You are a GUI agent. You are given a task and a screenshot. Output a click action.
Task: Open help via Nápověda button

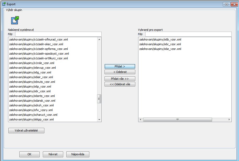[x=78, y=154]
